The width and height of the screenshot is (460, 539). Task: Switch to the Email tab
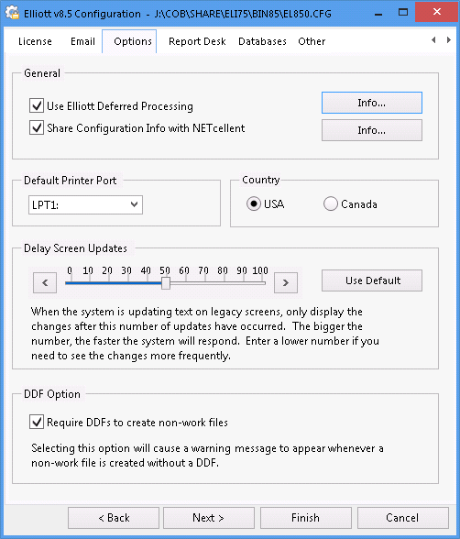coord(82,41)
